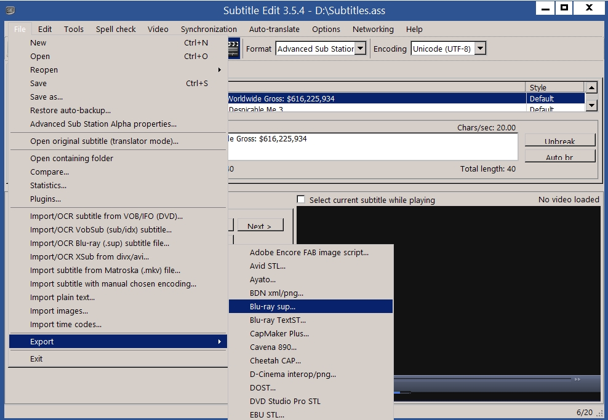Open the Edit menu
The height and width of the screenshot is (420, 608).
pyautogui.click(x=44, y=29)
